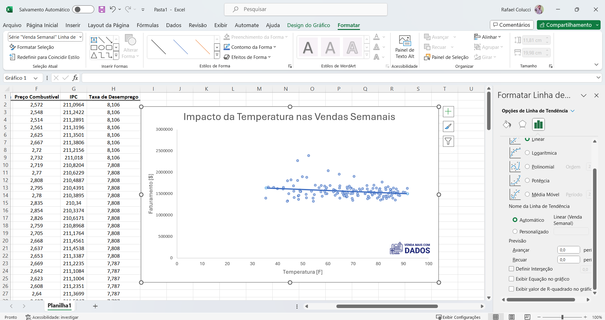Enable Exibir Equação no gráfico
Image resolution: width=605 pixels, height=320 pixels.
click(x=511, y=279)
